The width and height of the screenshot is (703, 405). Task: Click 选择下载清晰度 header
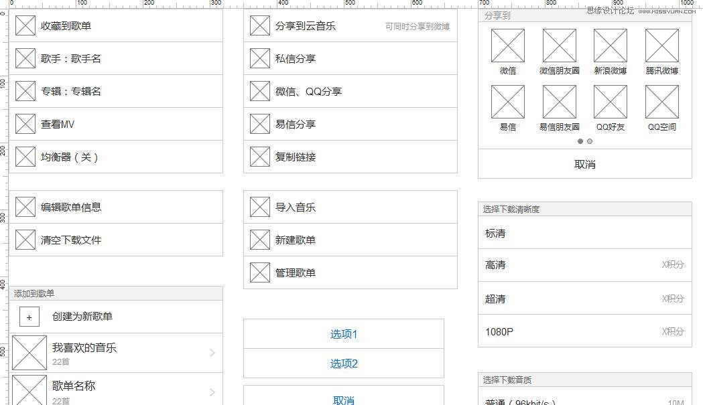point(584,210)
